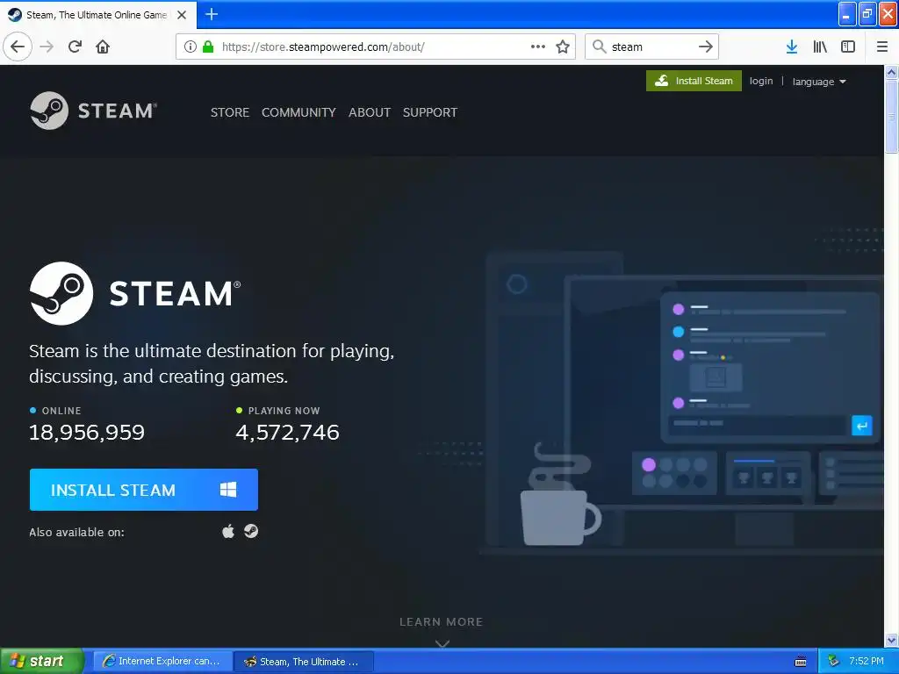This screenshot has width=899, height=674.
Task: Click the LEARN MORE link
Action: (441, 622)
